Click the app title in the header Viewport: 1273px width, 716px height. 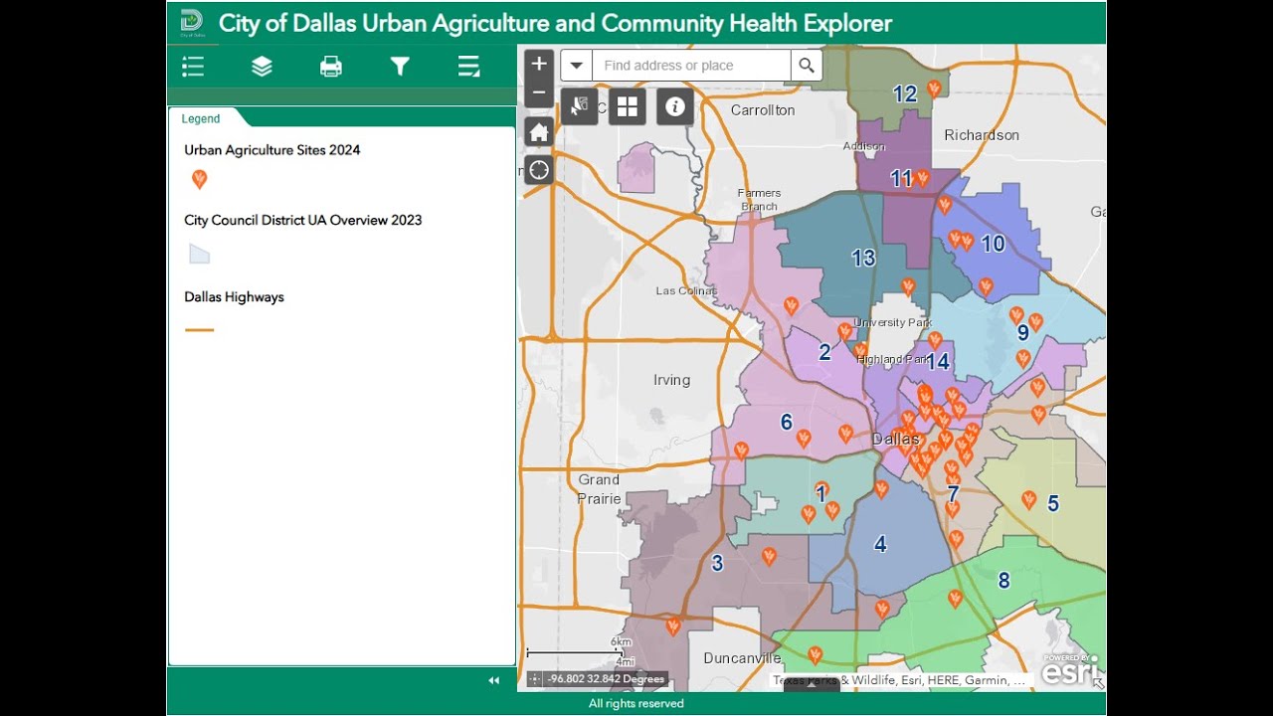pos(555,23)
